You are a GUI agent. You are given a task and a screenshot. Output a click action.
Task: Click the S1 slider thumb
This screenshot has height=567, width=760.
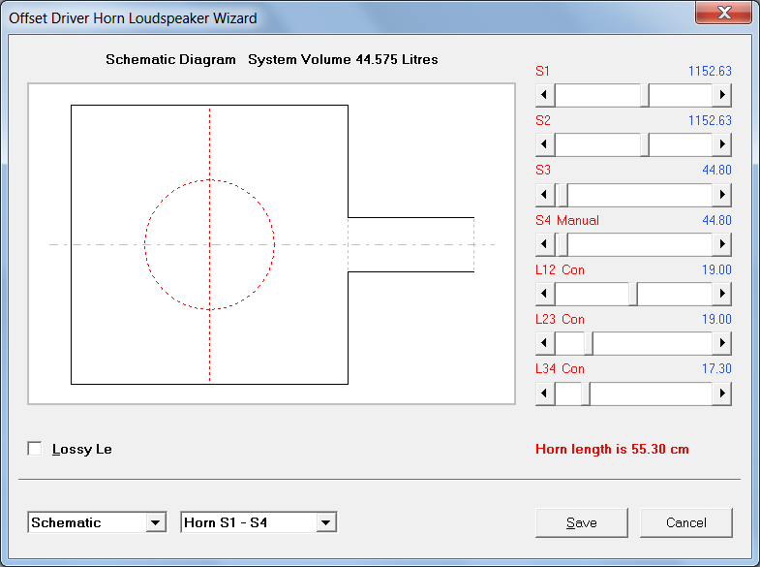[x=645, y=95]
